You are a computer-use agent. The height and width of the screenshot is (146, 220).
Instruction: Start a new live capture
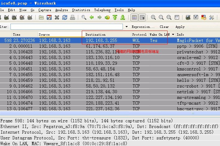(x=14, y=18)
